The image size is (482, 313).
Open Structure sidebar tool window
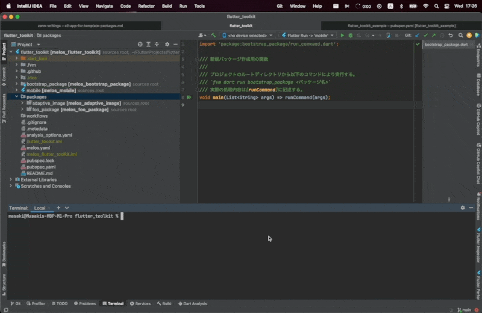(4, 285)
